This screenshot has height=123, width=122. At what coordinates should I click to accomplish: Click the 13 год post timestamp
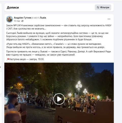[x=17, y=21]
